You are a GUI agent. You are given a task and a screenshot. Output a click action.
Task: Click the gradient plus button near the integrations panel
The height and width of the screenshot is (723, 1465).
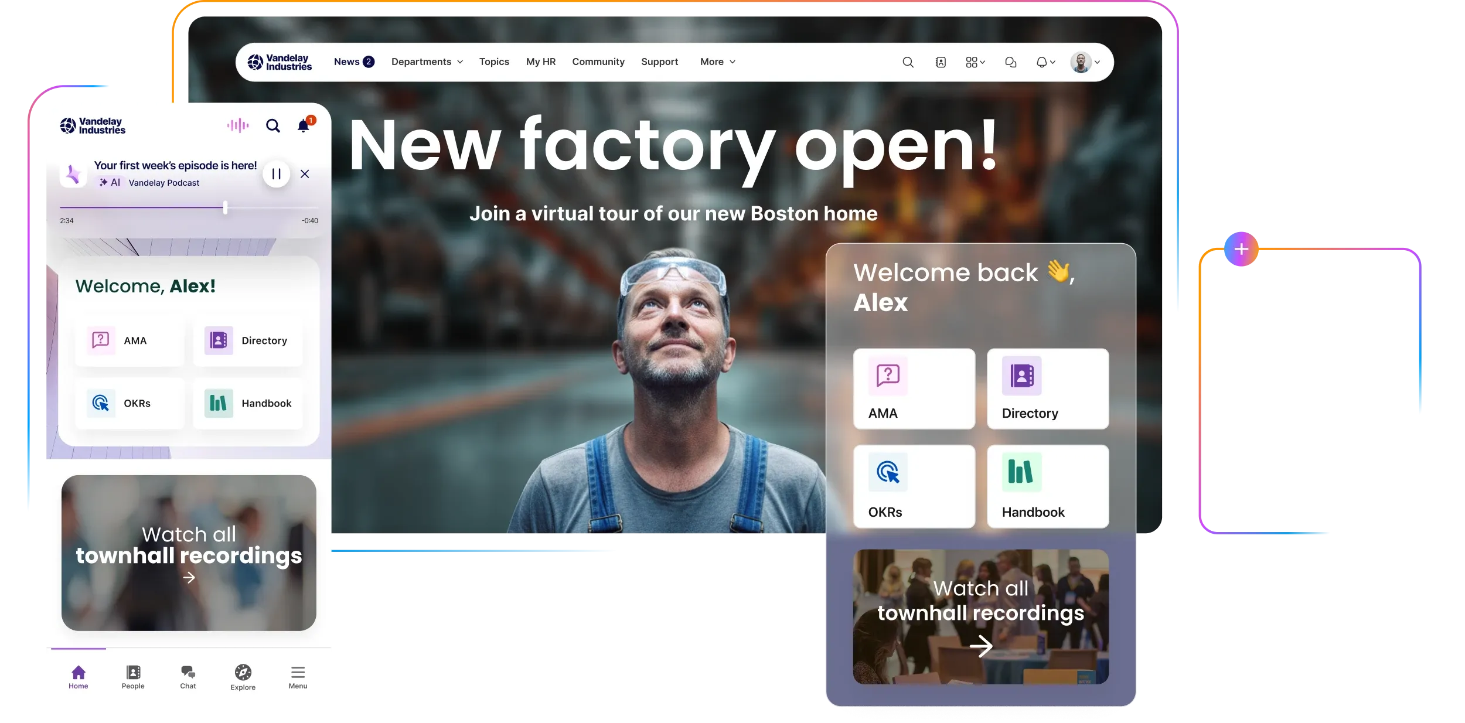[x=1240, y=249]
